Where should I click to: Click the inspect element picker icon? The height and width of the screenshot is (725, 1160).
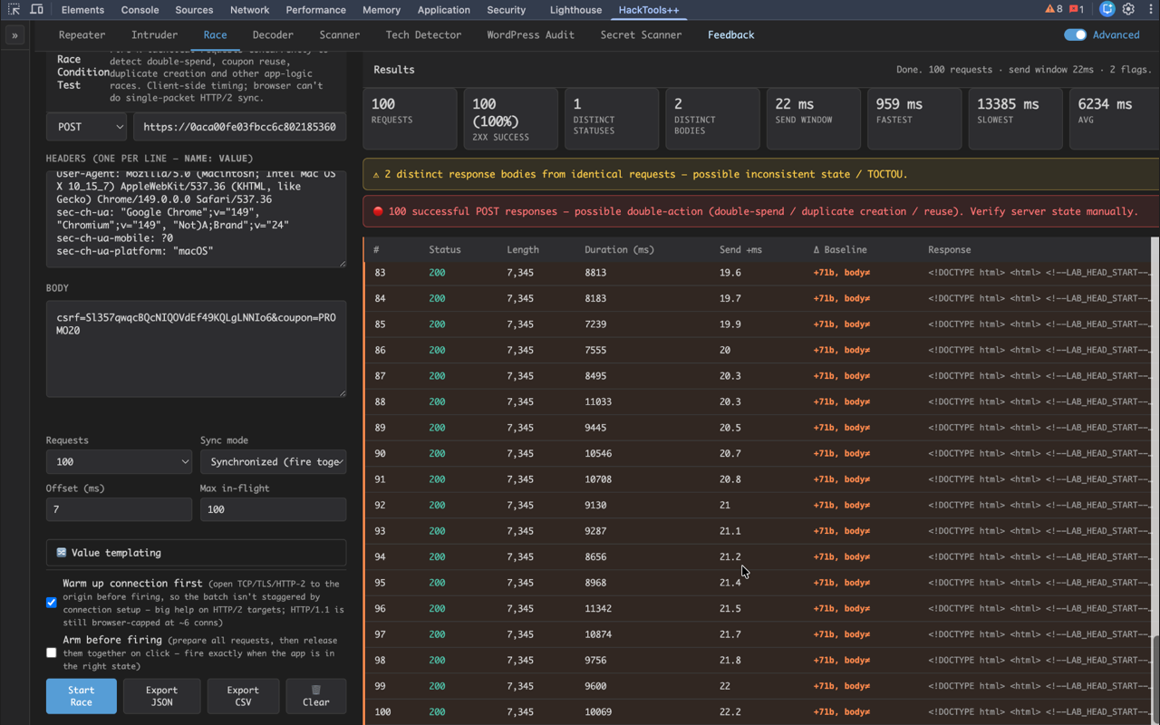point(14,10)
